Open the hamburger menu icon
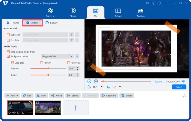Screen dimensions: 191x121 [165, 3]
